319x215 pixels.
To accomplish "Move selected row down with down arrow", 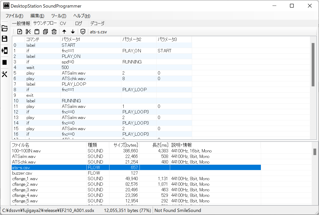I will (73, 32).
